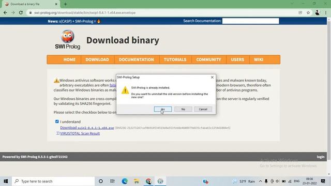Open the TUTORIALS menu item

(x=175, y=59)
